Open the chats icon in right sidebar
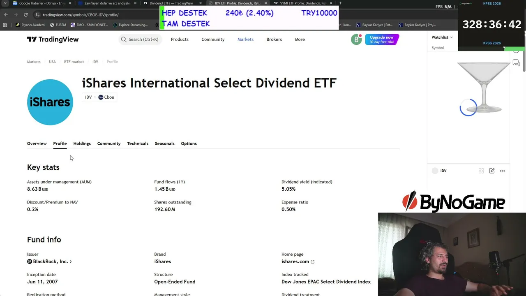The width and height of the screenshot is (526, 296). click(x=516, y=63)
